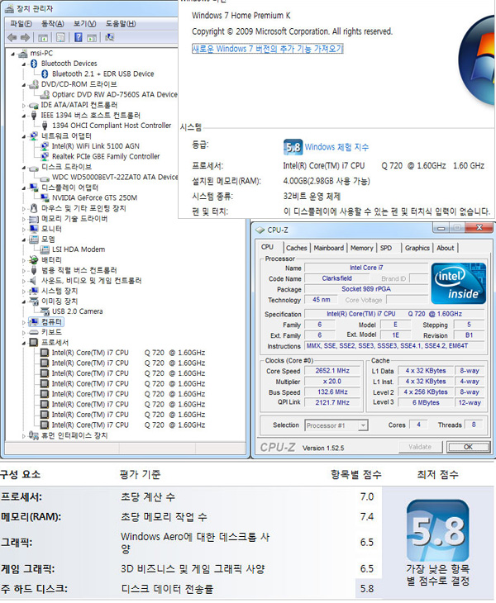Click the Realtek PCIe GBE Family Controller icon
Viewport: 496px width, 603px height.
click(45, 156)
